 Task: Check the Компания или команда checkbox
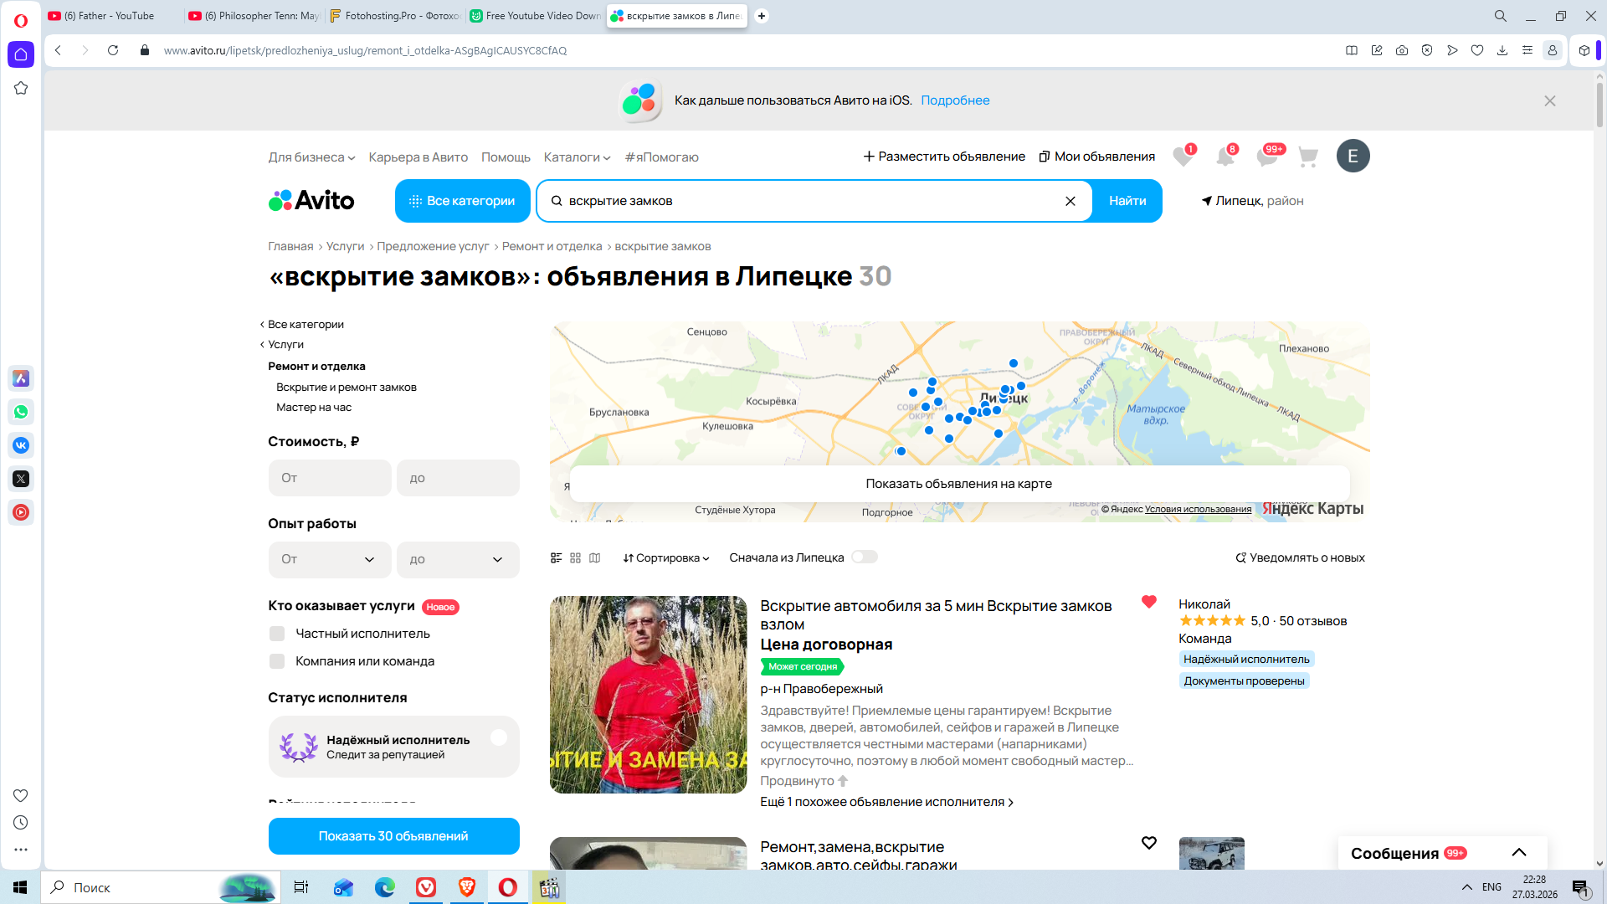[x=277, y=661]
